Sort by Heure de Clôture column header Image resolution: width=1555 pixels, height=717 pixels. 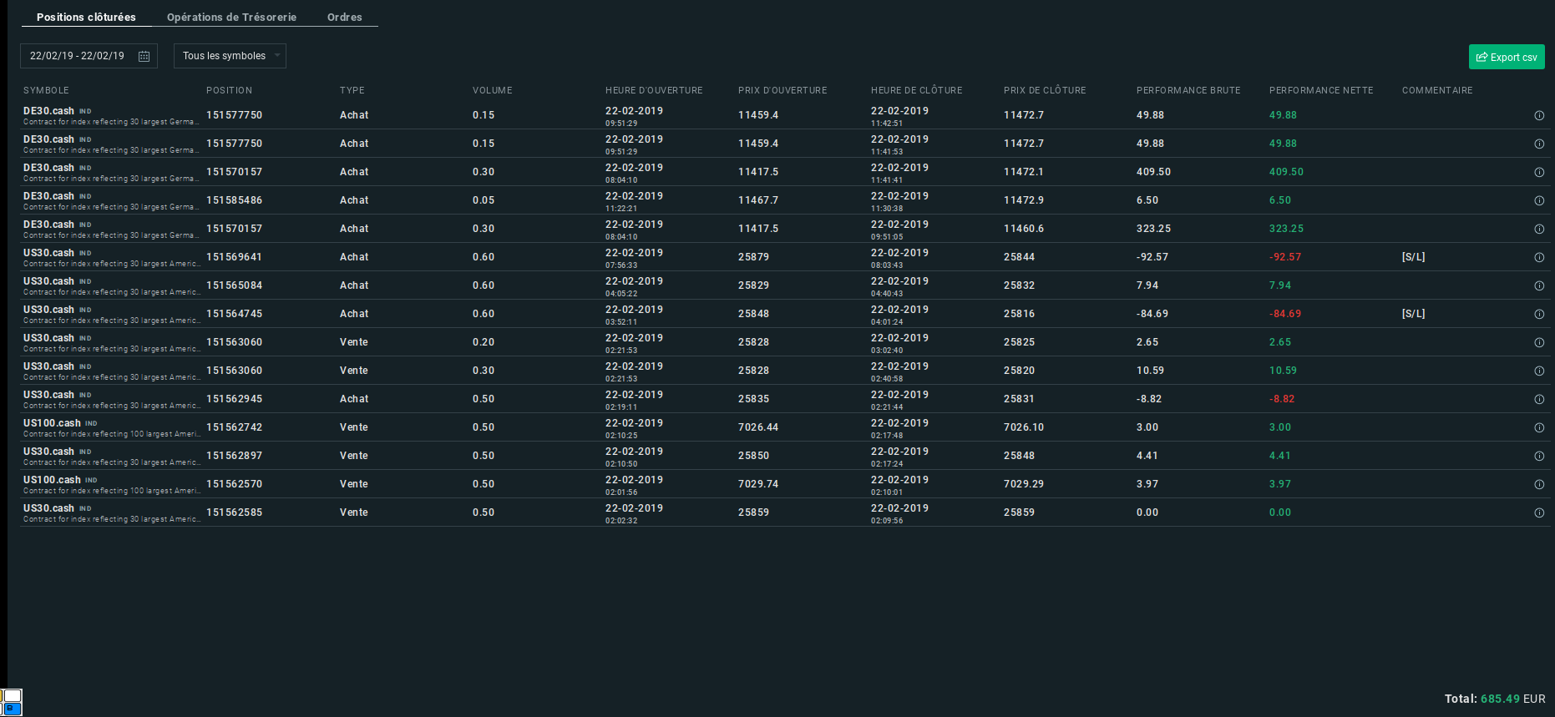tap(916, 90)
